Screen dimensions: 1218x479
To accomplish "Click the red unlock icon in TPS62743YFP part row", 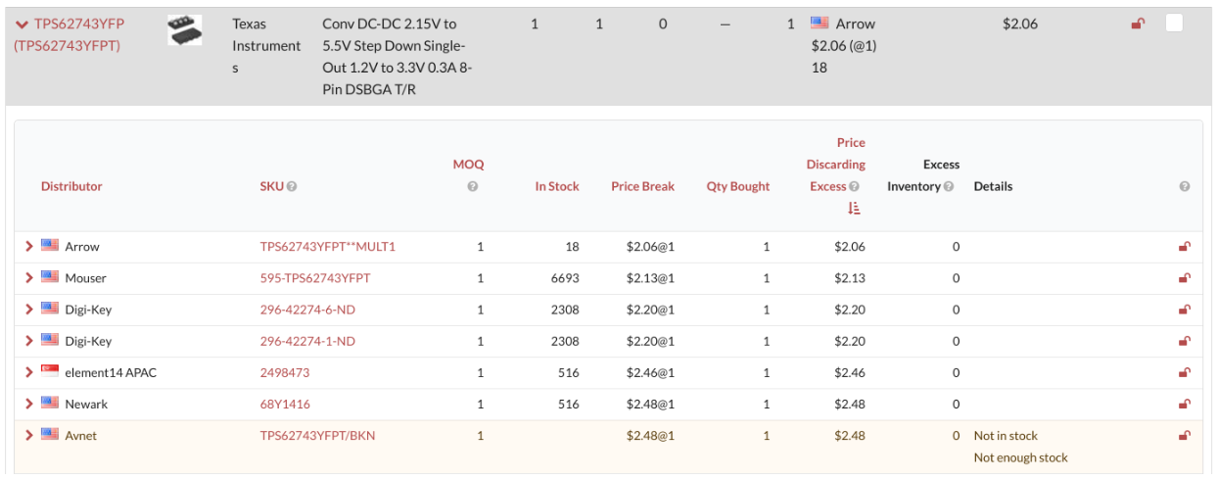I will click(1137, 24).
